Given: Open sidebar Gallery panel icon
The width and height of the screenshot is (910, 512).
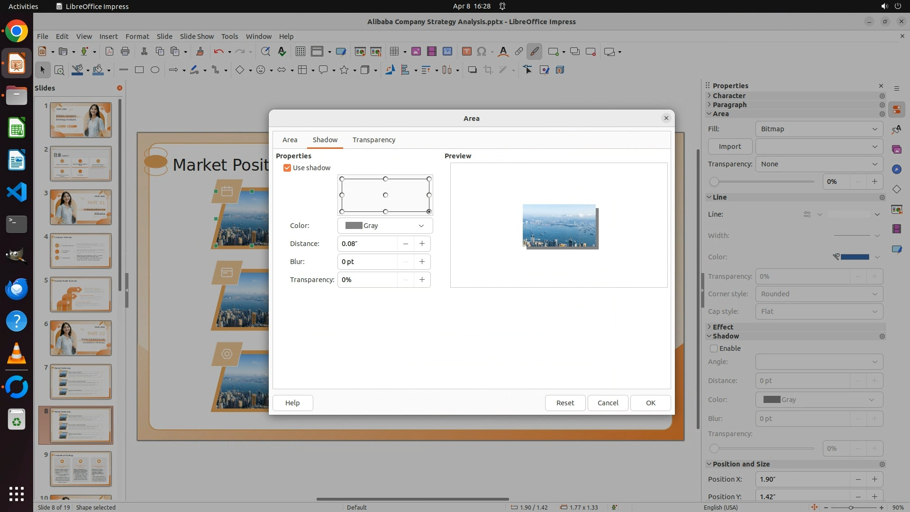Looking at the screenshot, I should [896, 150].
